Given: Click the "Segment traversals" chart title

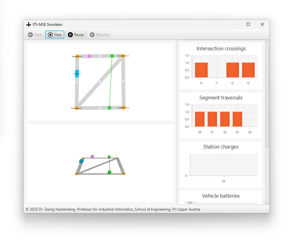Looking at the screenshot, I should [x=221, y=98].
